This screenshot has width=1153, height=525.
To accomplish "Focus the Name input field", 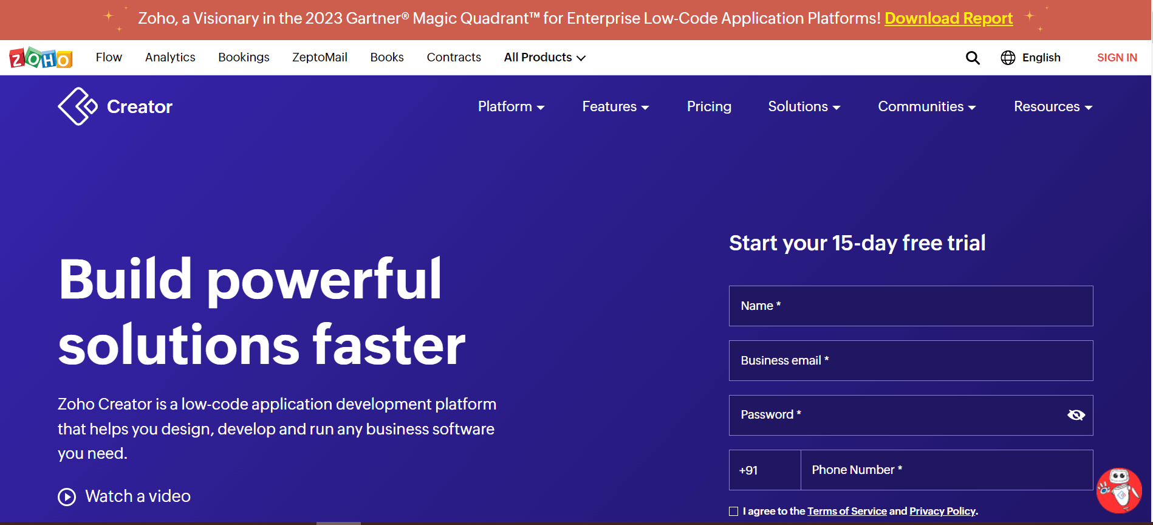I will (x=911, y=306).
